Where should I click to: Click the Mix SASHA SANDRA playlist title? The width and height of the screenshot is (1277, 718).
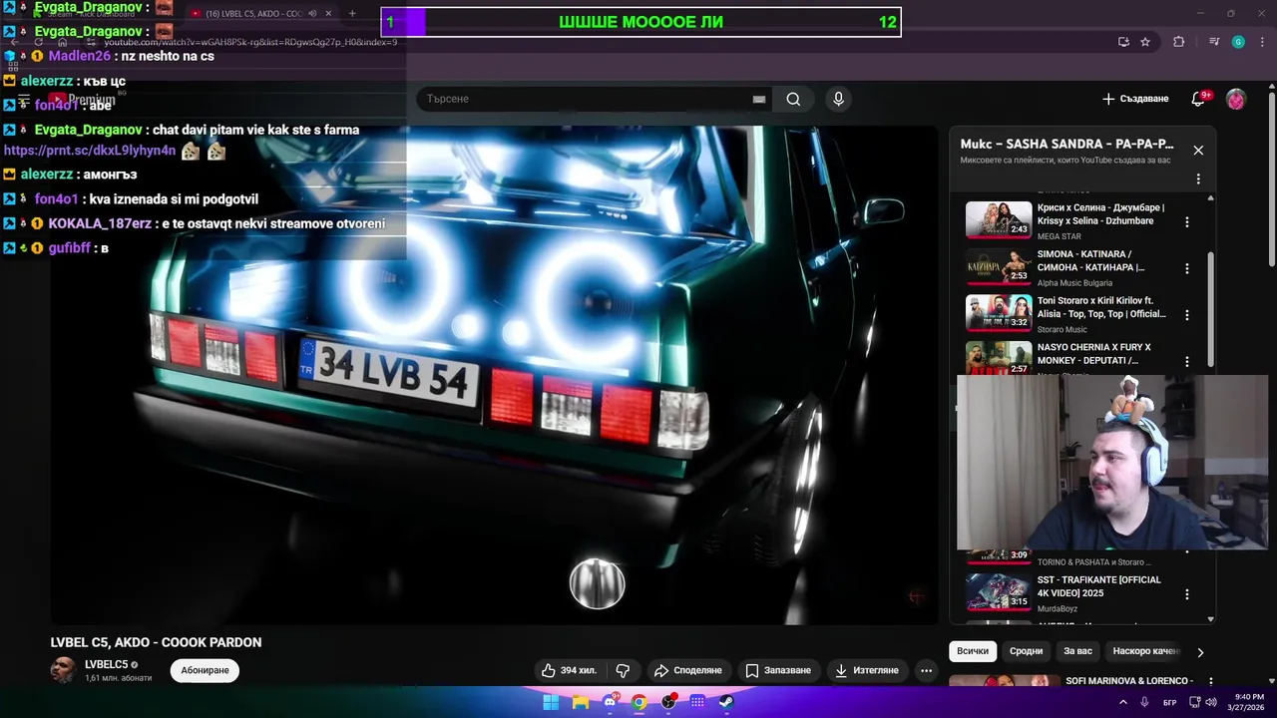point(1067,145)
